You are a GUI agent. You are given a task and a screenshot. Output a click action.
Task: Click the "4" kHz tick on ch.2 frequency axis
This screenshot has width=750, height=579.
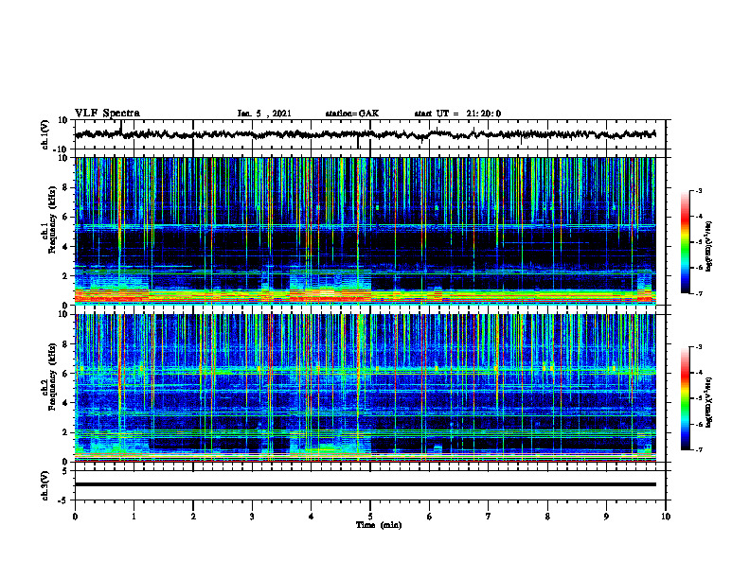[65, 403]
